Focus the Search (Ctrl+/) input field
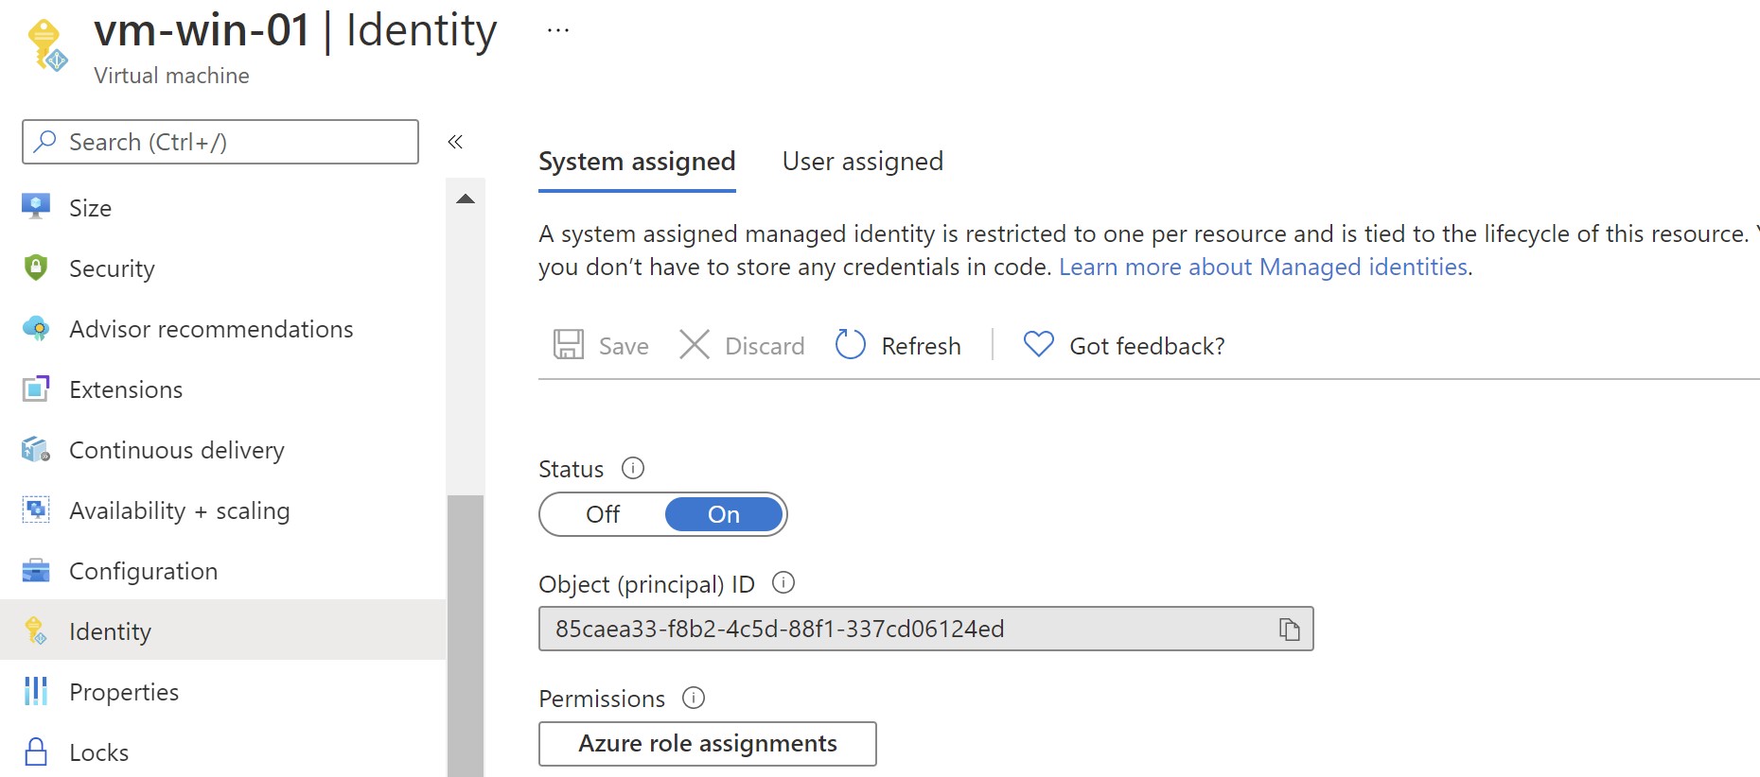The width and height of the screenshot is (1760, 777). pos(220,142)
